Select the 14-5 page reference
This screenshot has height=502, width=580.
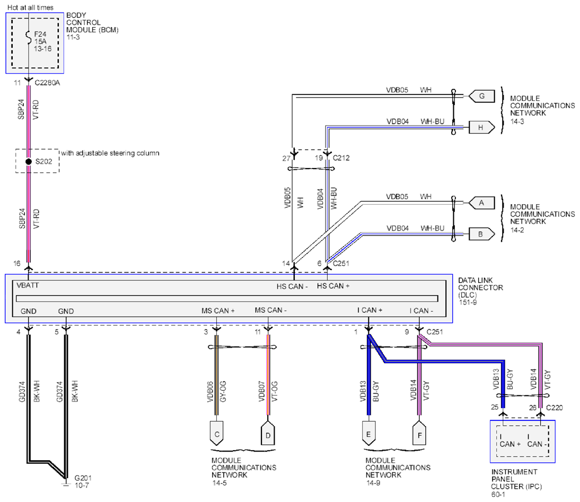[219, 483]
